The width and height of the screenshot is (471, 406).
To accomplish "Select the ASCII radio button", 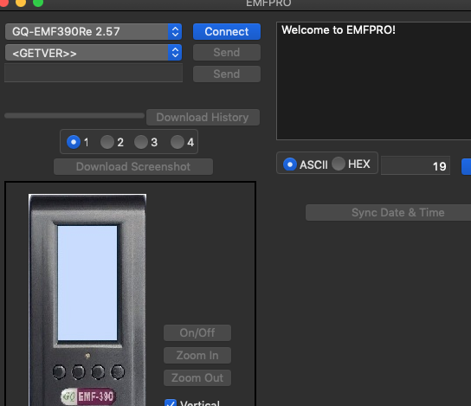I will pyautogui.click(x=290, y=164).
